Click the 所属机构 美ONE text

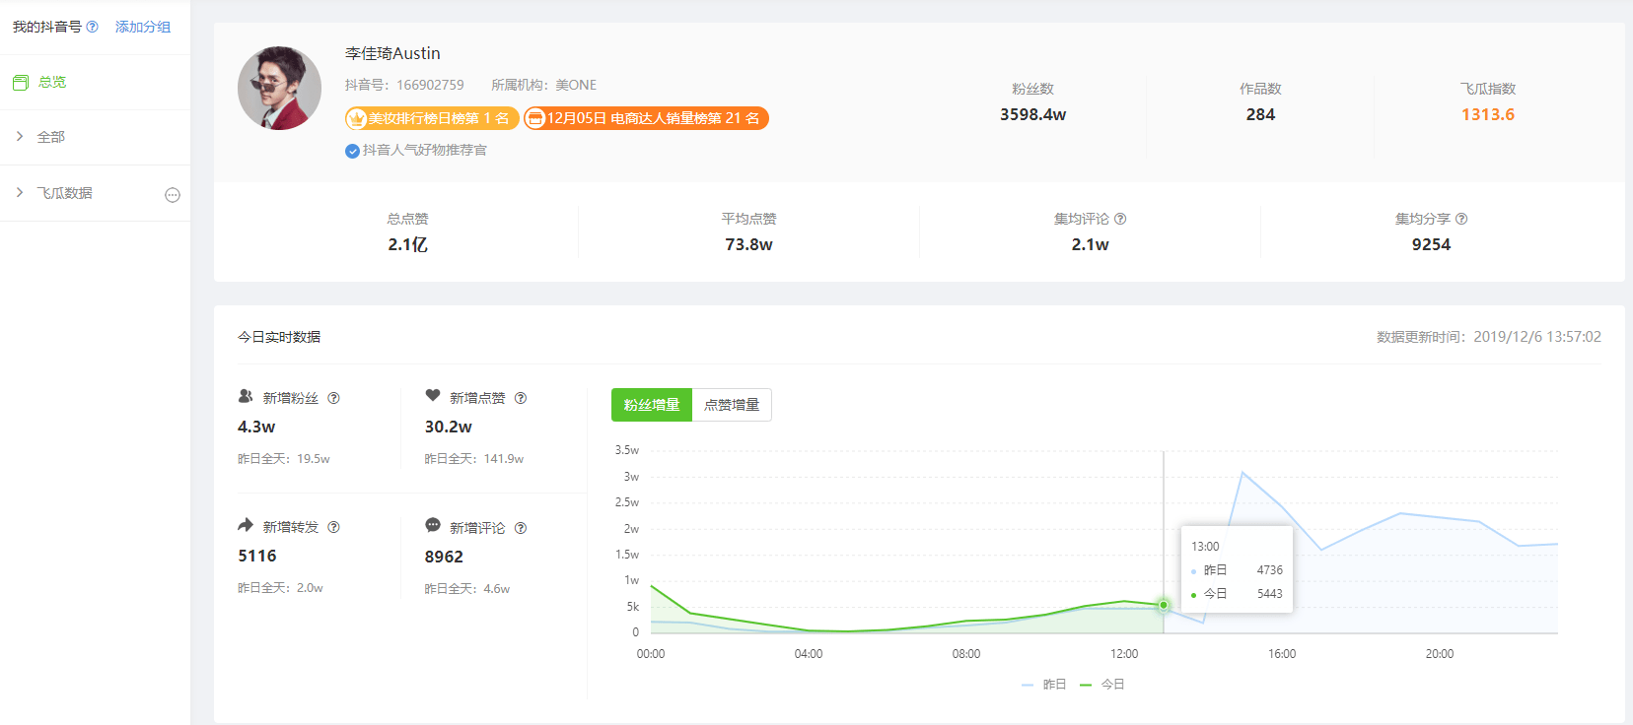tap(543, 86)
